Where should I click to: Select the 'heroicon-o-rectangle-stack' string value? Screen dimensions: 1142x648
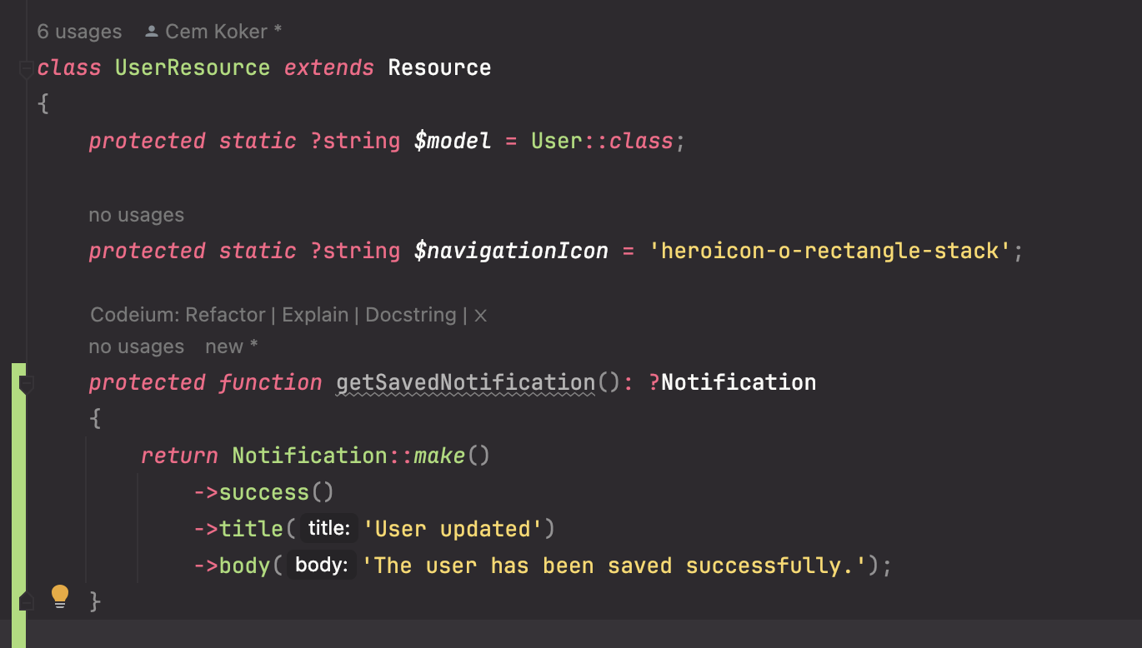pyautogui.click(x=834, y=250)
